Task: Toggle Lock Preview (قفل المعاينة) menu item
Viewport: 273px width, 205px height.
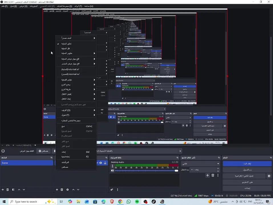Action: 76,48
